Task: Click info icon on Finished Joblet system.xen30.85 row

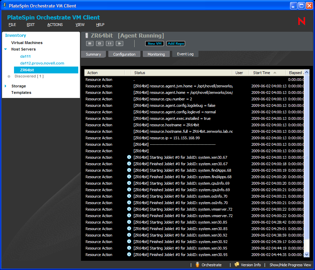Action: coord(129,228)
